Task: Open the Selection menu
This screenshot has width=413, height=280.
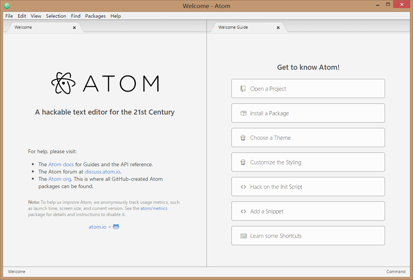Action: tap(56, 16)
